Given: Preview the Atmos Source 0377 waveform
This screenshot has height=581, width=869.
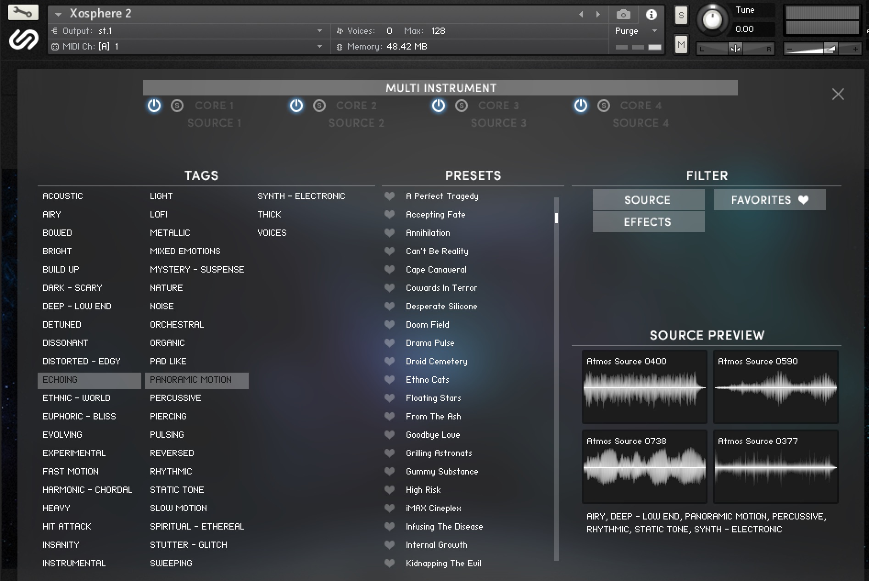Looking at the screenshot, I should pos(775,467).
